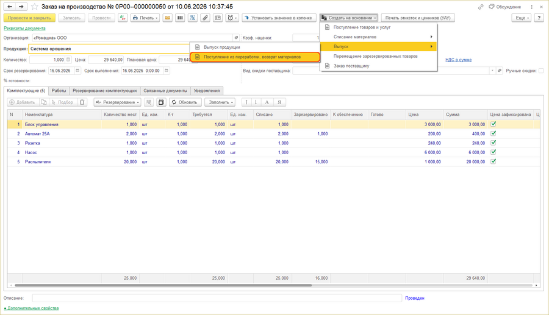
Task: Open the document structure icon in toolbar
Action: [x=193, y=18]
